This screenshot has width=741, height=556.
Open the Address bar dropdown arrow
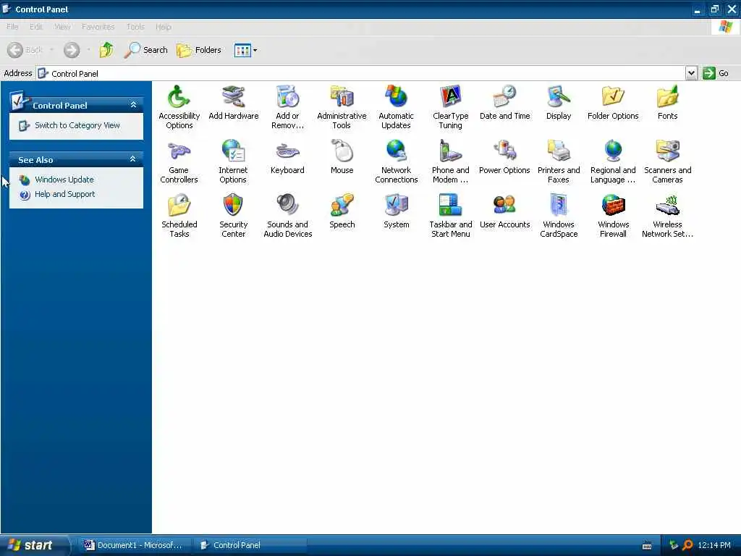click(691, 73)
